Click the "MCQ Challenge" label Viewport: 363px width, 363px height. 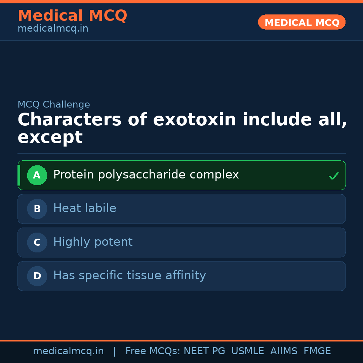coord(54,105)
